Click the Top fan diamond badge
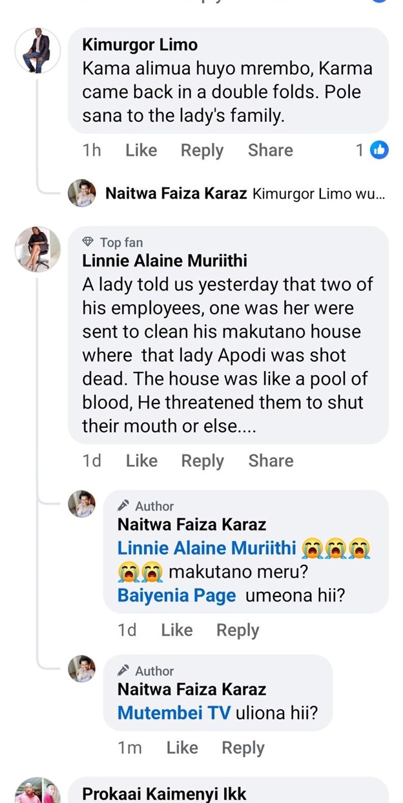Image resolution: width=403 pixels, height=803 pixels. click(88, 242)
